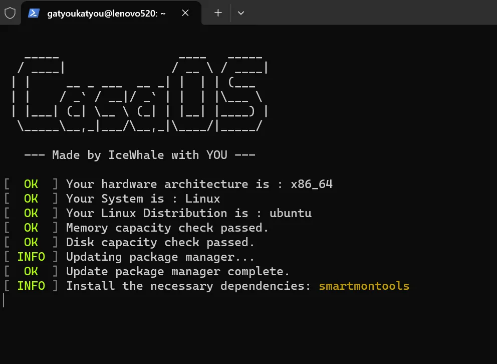
Task: Click the yellow 'smartmontools' package name
Action: click(364, 286)
